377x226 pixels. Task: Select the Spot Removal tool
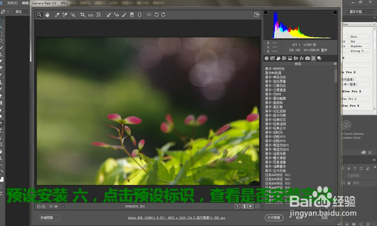pos(109,15)
